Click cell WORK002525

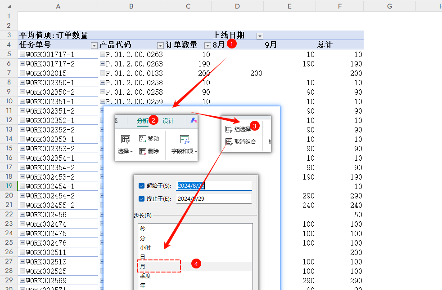click(x=58, y=271)
